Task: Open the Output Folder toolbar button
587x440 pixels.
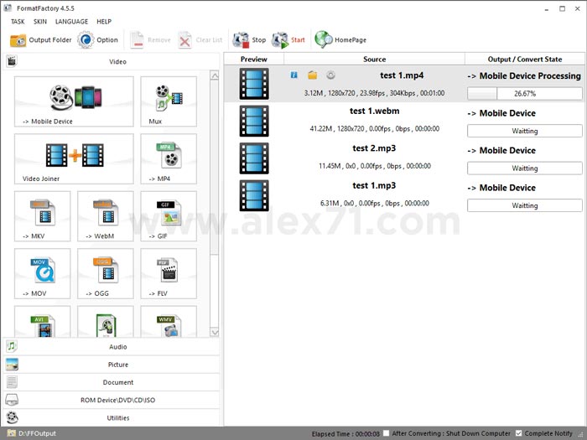Action: coord(40,40)
